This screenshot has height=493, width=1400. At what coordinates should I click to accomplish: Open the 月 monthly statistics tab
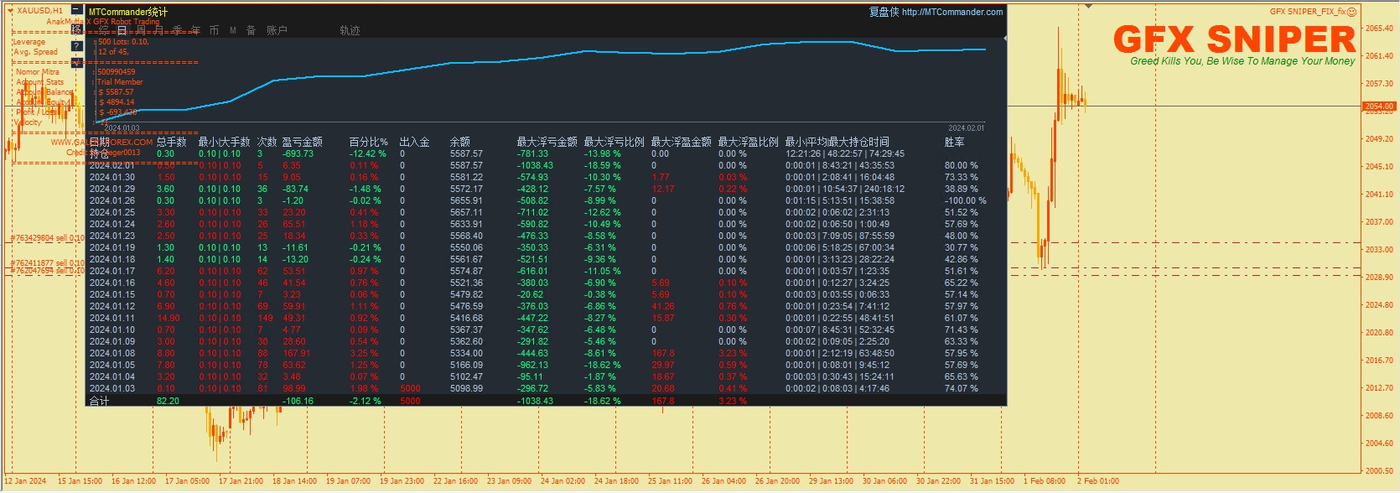[158, 30]
